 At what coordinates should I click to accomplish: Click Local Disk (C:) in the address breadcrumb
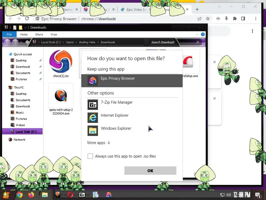coord(51,42)
